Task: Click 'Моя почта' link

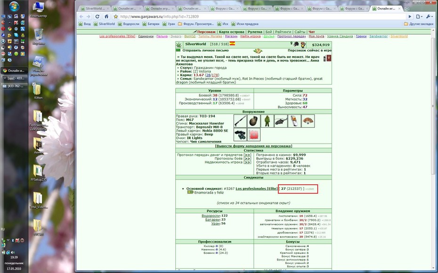Action: 316,36
